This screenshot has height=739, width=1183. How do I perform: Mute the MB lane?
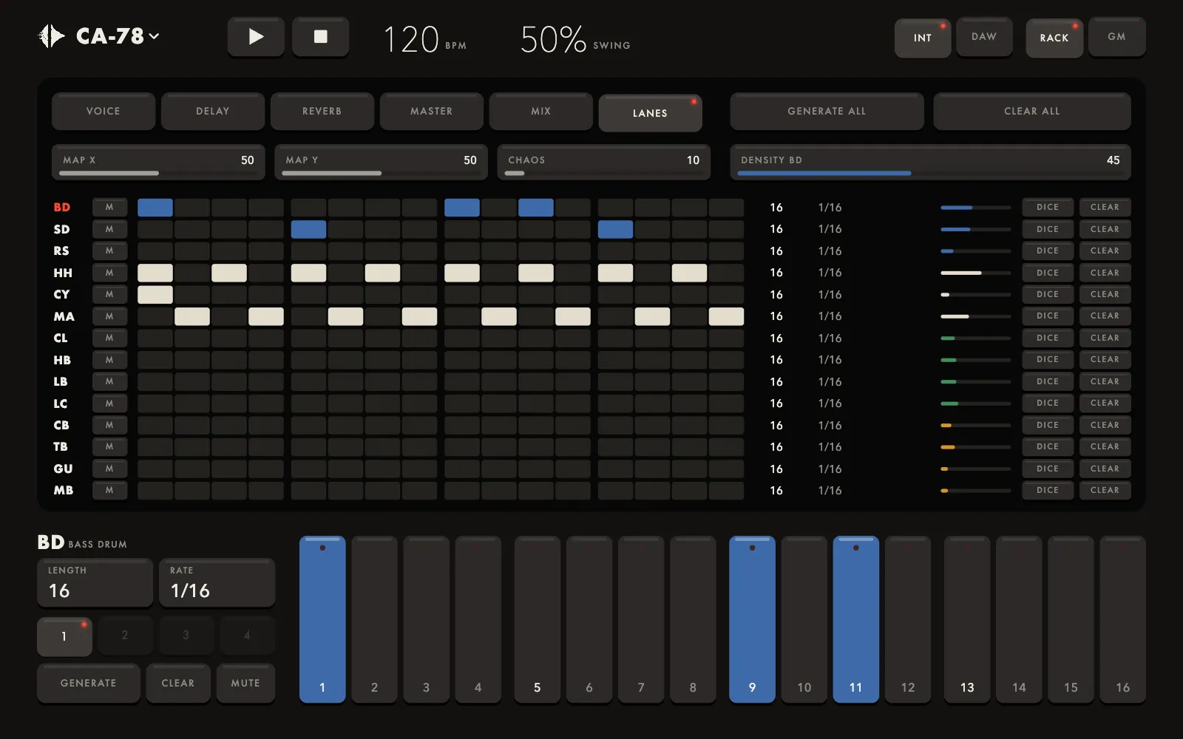tap(109, 490)
